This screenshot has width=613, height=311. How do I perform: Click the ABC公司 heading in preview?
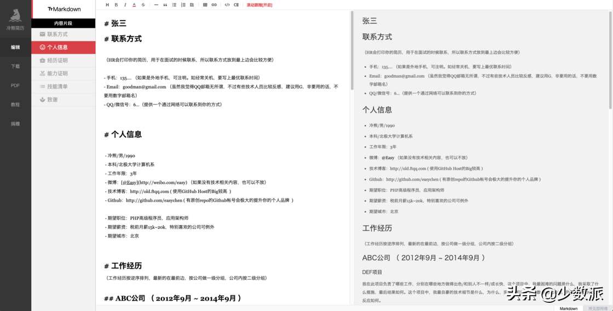(424, 257)
